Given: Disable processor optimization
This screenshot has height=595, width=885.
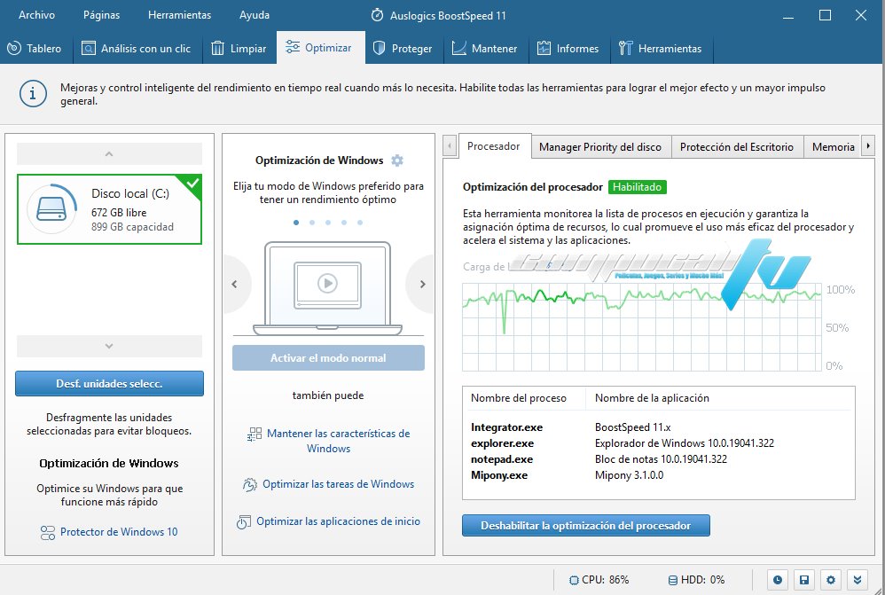Looking at the screenshot, I should pos(585,525).
